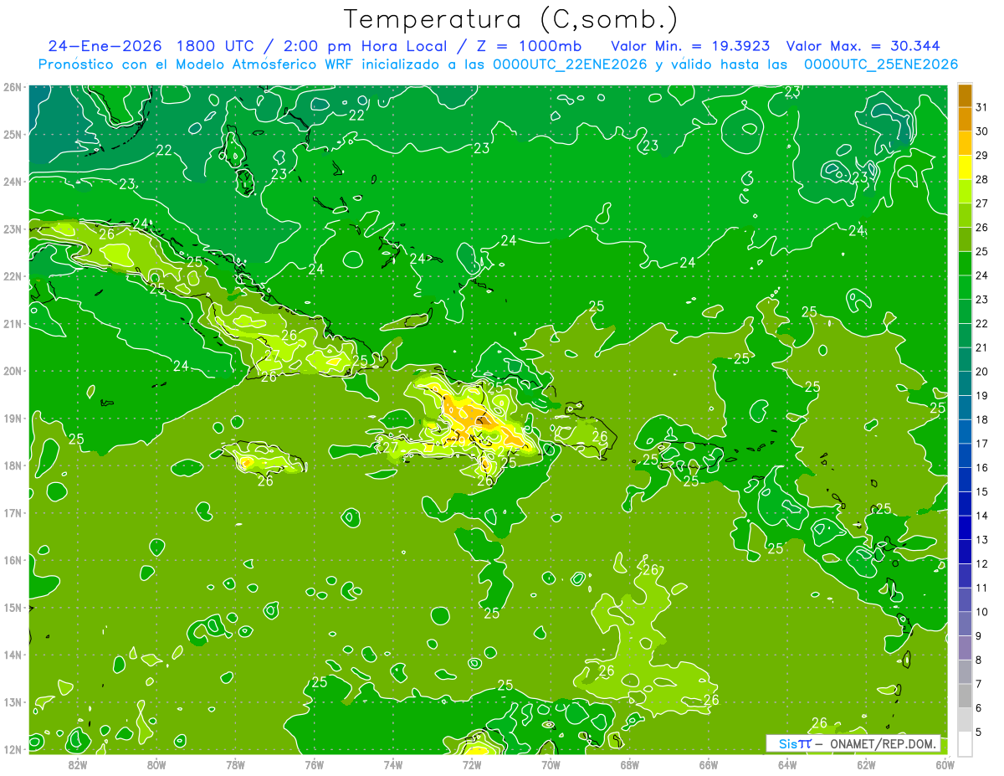Viewport: 1004px width, 776px height.
Task: Click the "74W" longitude axis label
Action: (392, 763)
